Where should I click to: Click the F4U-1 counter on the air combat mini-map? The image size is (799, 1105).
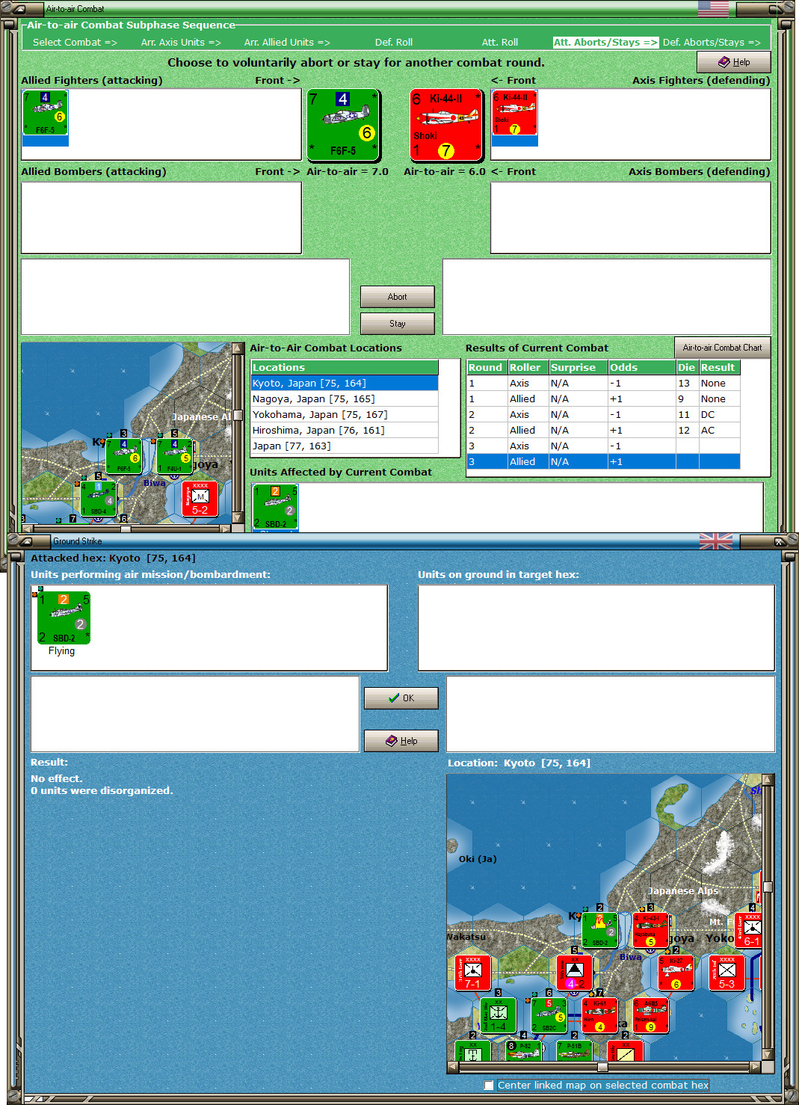(x=174, y=456)
